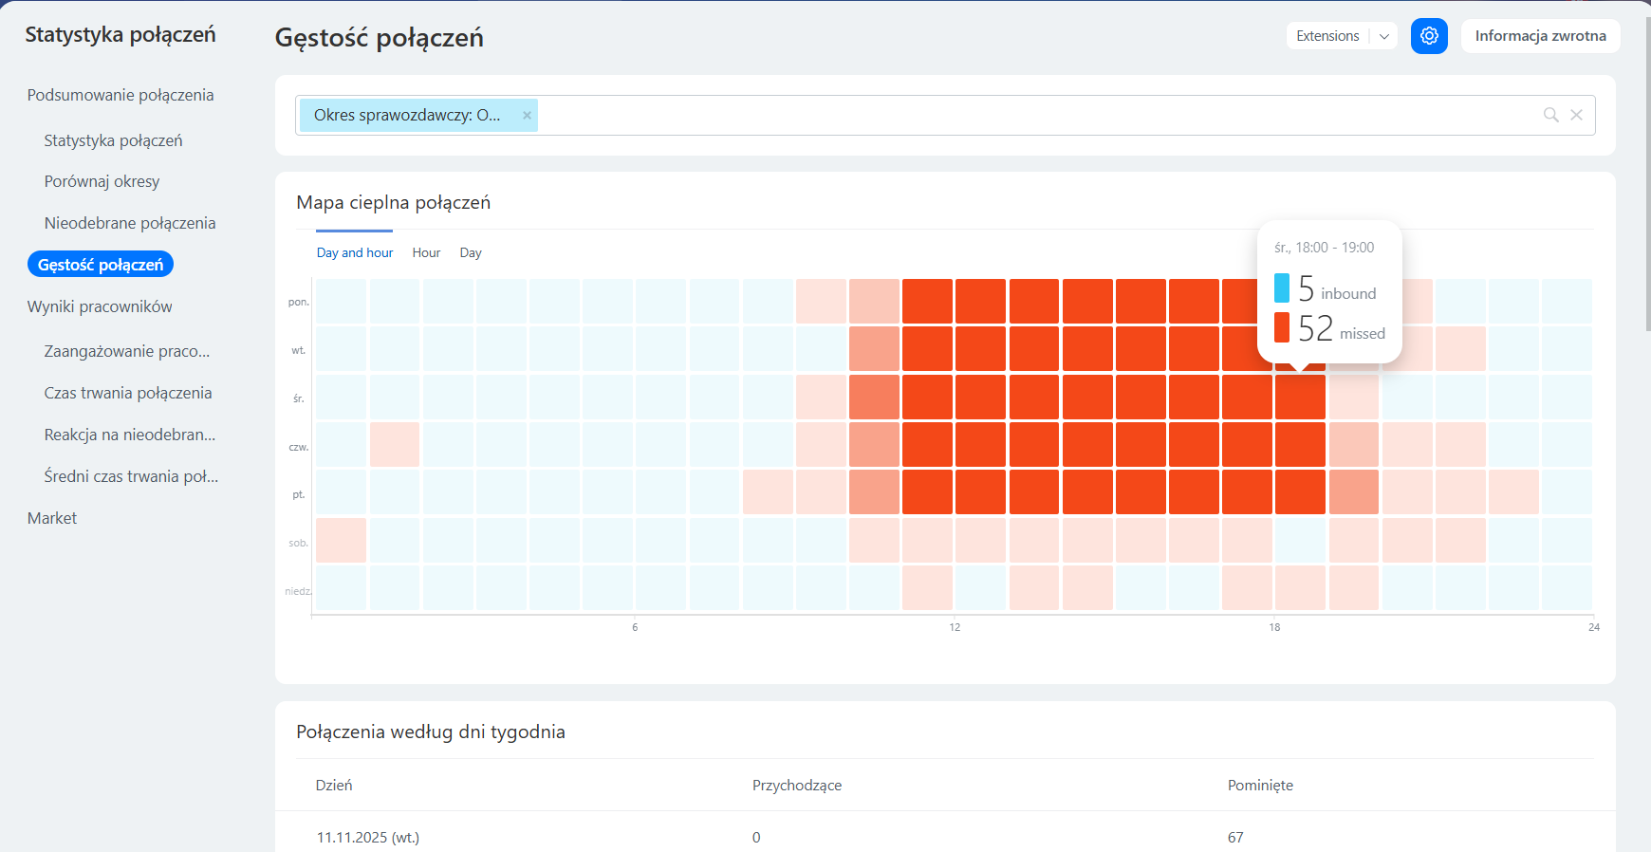Go to Market in sidebar
The width and height of the screenshot is (1651, 852).
click(x=52, y=518)
